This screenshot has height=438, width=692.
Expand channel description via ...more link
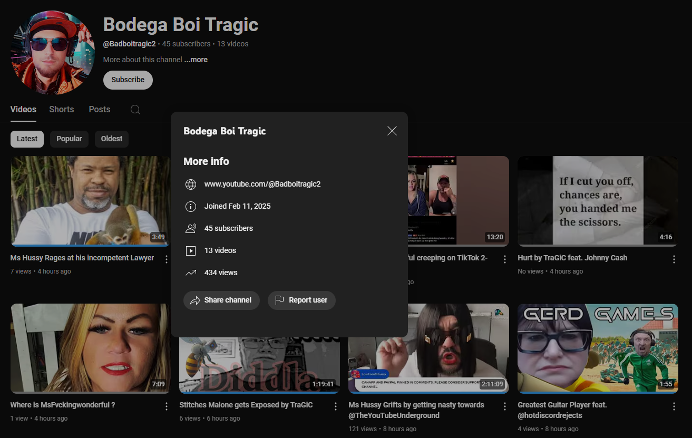tap(196, 60)
